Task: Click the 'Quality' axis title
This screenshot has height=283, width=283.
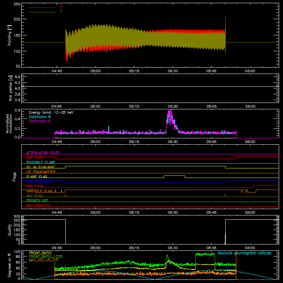Action: pyautogui.click(x=10, y=230)
